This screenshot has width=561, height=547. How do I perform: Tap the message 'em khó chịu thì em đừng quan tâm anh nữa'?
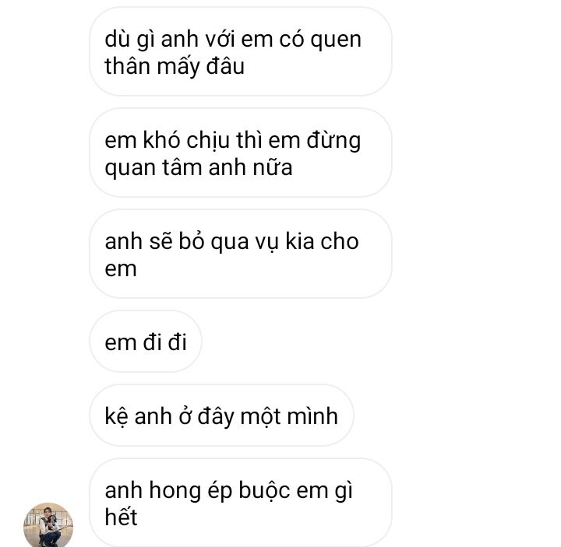click(x=241, y=153)
